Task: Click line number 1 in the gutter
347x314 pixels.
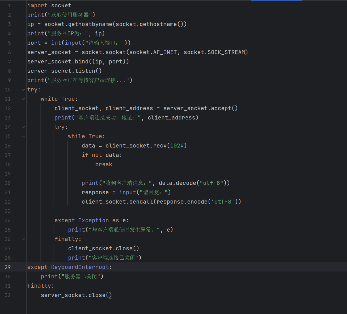Action: click(x=9, y=6)
